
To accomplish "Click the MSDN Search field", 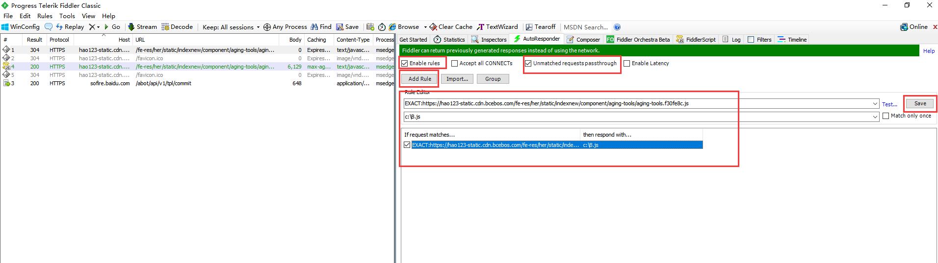I will click(x=586, y=27).
